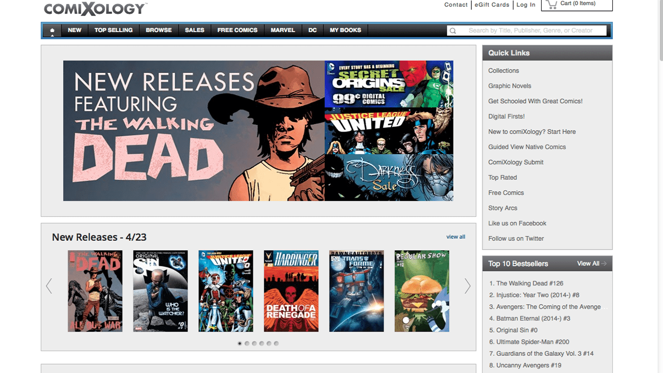Advance New Releases carousel with right arrow
The height and width of the screenshot is (373, 663).
tap(467, 286)
